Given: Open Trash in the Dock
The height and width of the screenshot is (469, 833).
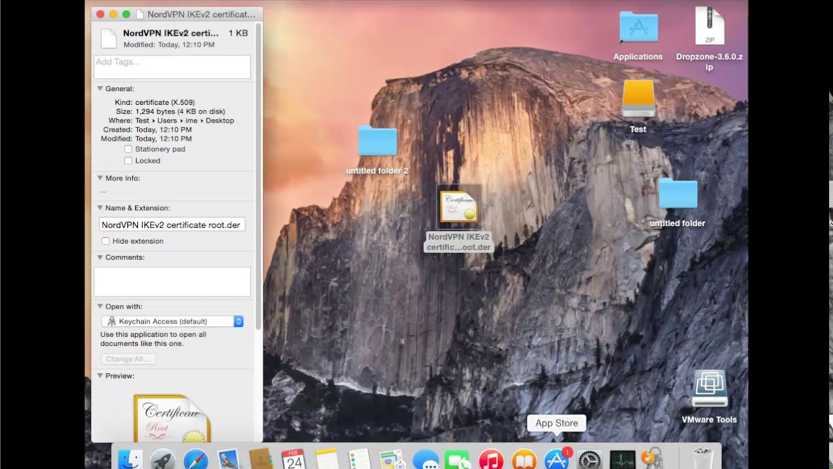Looking at the screenshot, I should click(x=703, y=459).
